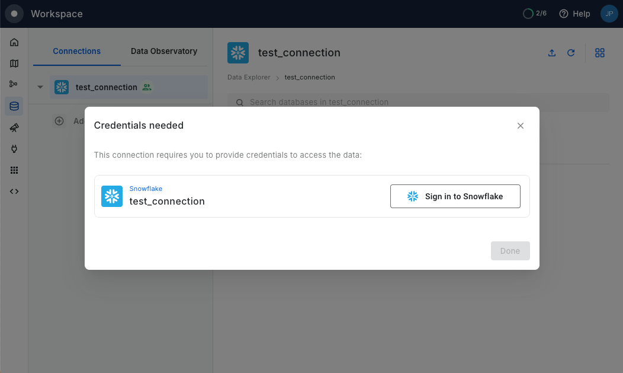Viewport: 623px width, 373px height.
Task: Open the Home icon in sidebar
Action: (14, 42)
